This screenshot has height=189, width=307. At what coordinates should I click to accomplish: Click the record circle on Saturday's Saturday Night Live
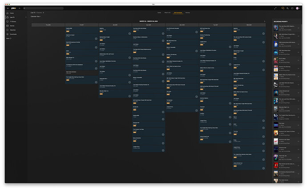pos(129,96)
